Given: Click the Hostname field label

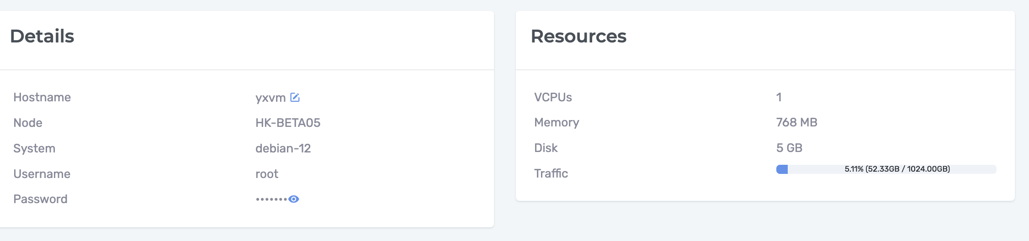Looking at the screenshot, I should [42, 97].
